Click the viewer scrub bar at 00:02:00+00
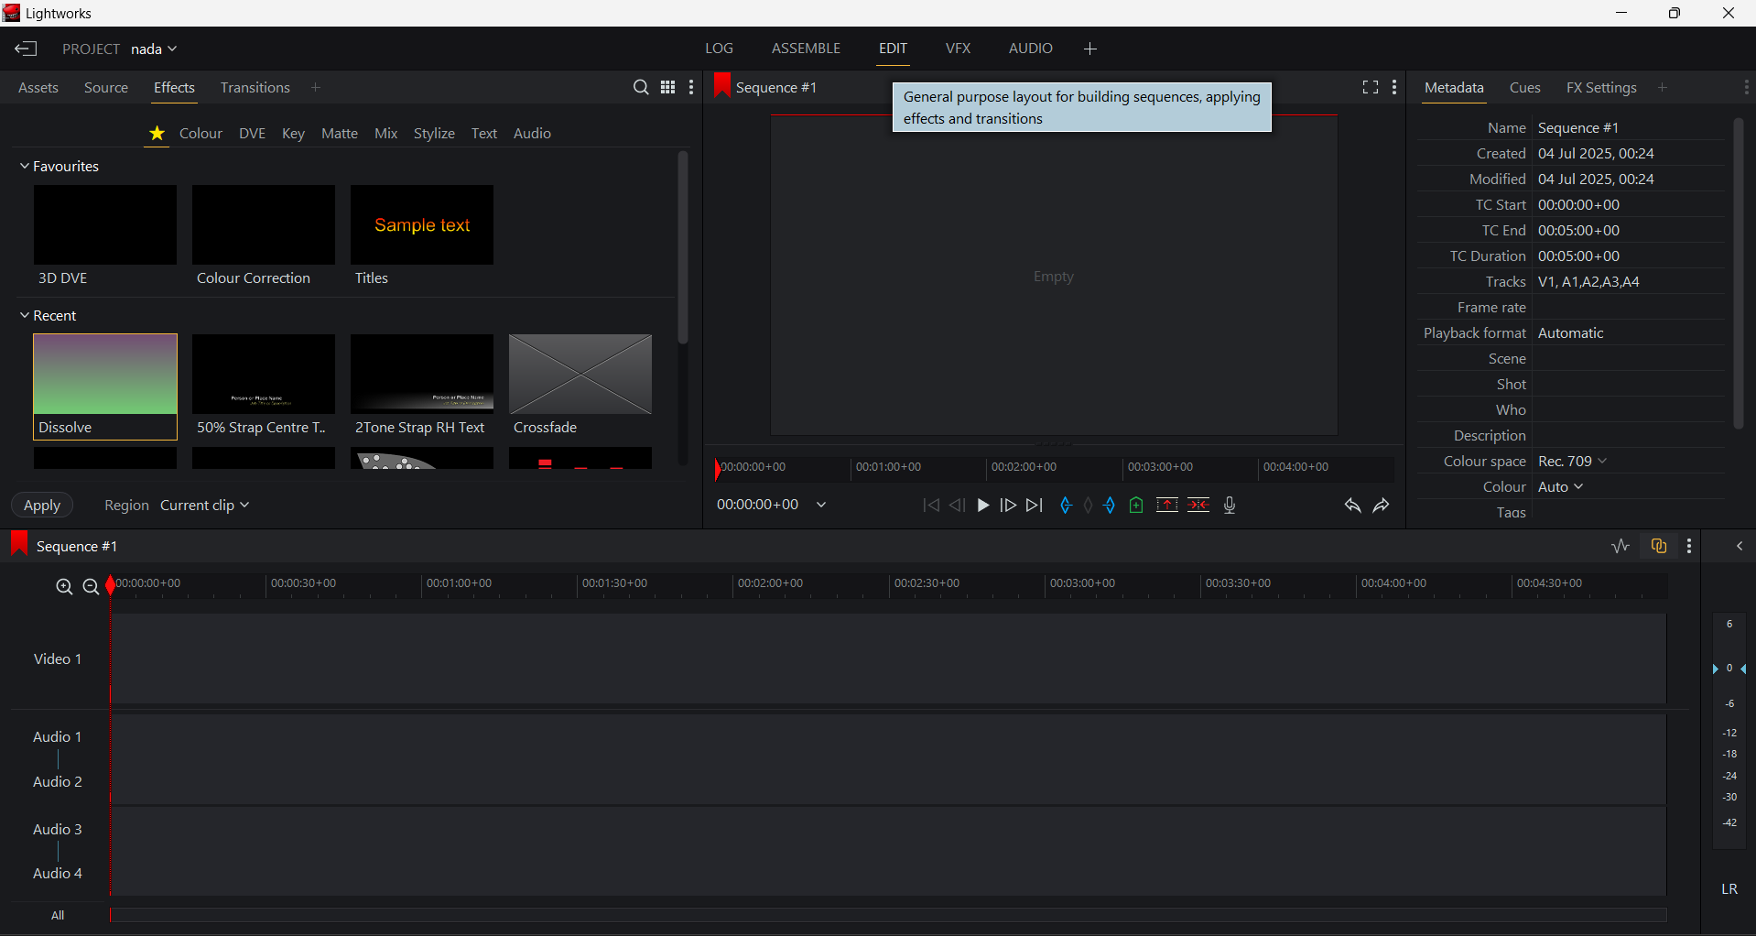 (x=1025, y=469)
